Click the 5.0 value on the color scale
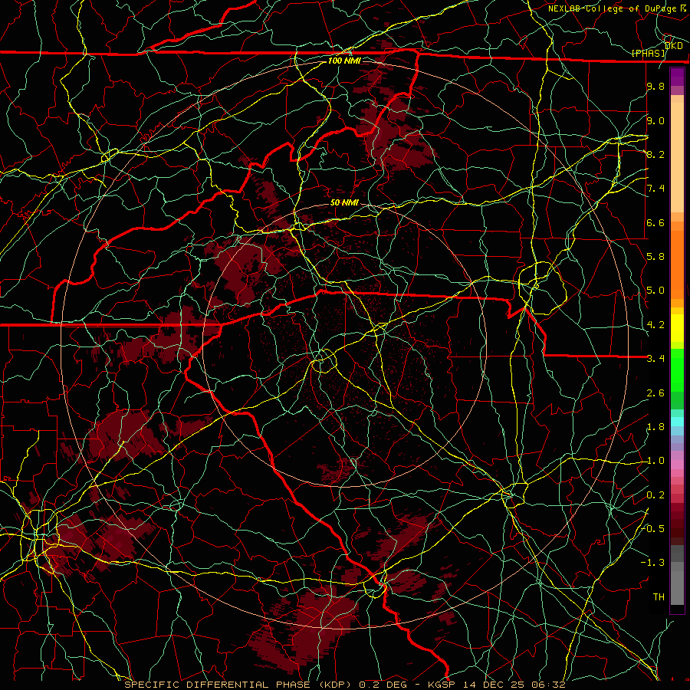 (x=655, y=291)
